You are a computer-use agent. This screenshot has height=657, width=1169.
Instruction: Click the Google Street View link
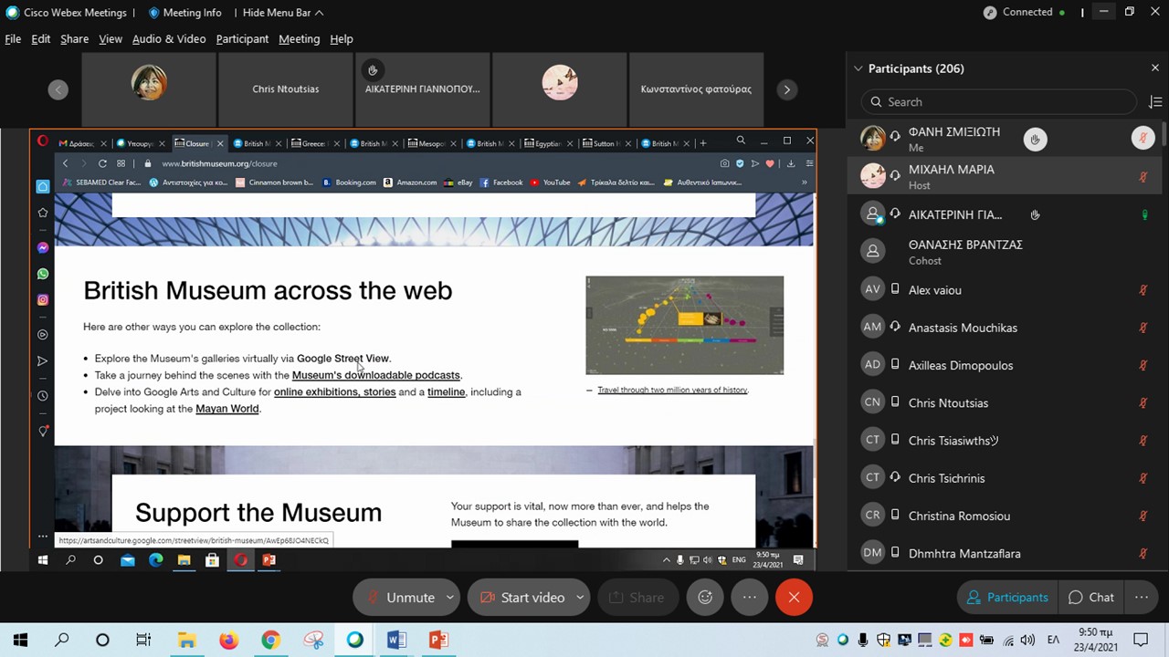coord(342,359)
